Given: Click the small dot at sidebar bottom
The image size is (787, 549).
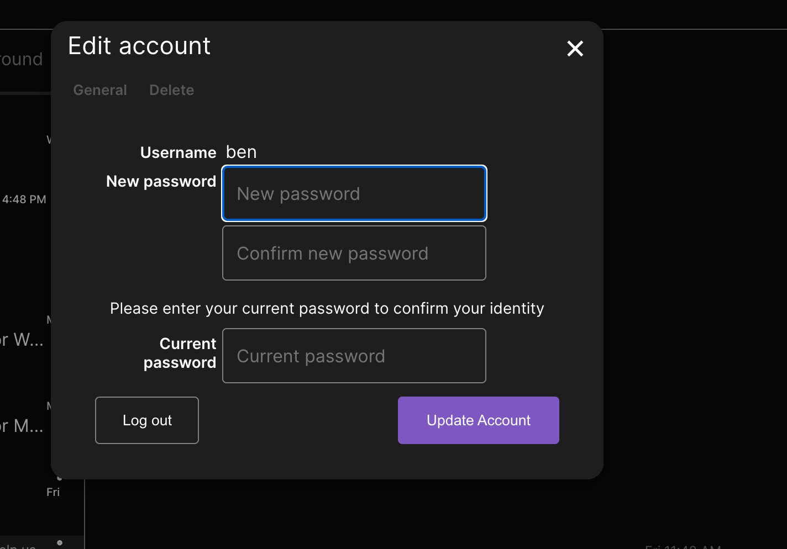Looking at the screenshot, I should tap(60, 543).
